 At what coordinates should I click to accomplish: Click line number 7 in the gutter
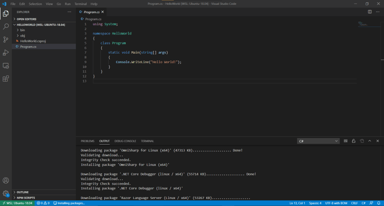coord(85,53)
